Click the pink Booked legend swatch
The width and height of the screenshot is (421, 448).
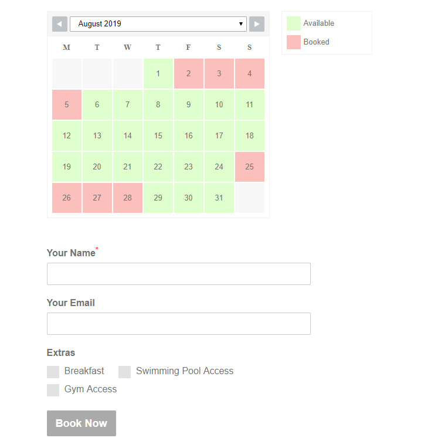[x=294, y=42]
